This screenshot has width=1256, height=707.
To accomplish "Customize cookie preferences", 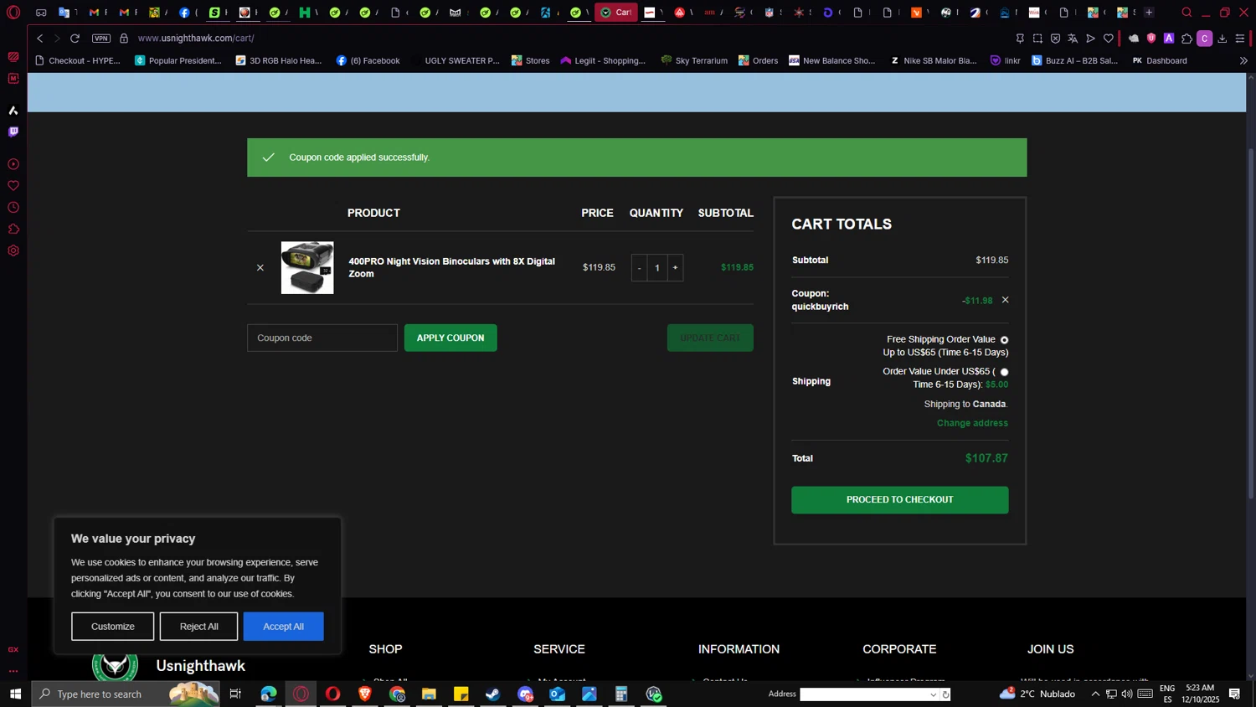I will pos(112,627).
